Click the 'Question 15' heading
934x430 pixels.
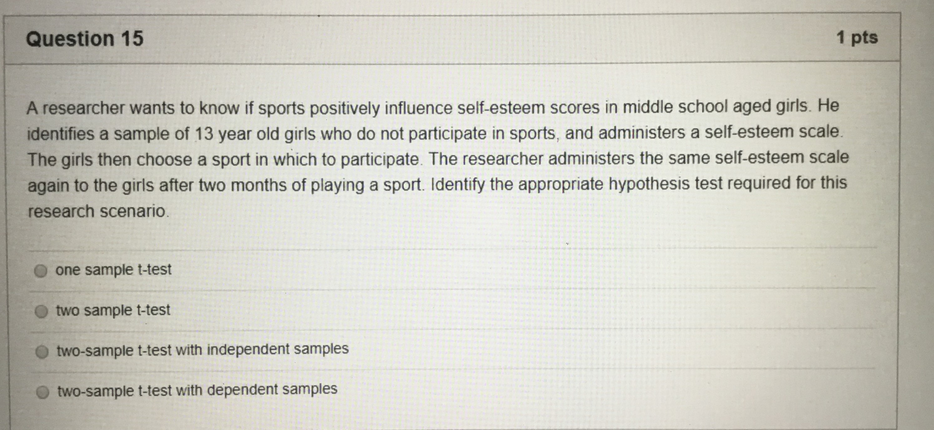coord(85,38)
